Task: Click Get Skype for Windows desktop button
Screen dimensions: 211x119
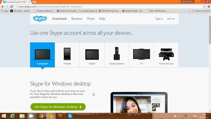Action: (58, 107)
